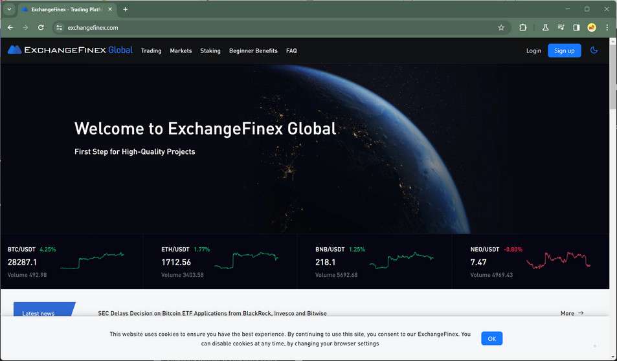Open the media controls icon in toolbar

[x=561, y=28]
